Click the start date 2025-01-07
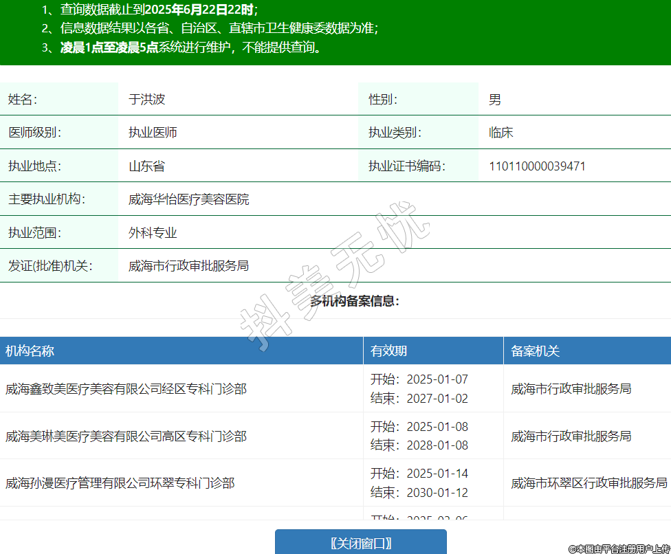Viewport: 671px width, 554px height. (x=437, y=379)
